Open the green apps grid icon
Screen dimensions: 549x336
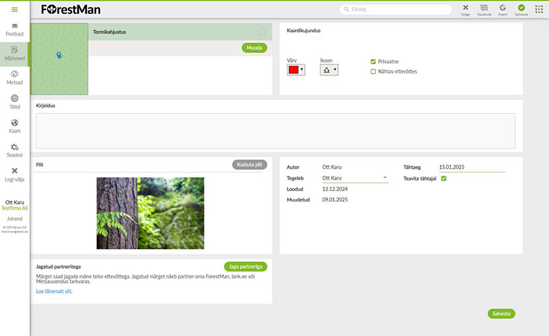click(539, 9)
